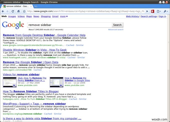Open the Videos search link
Screen dimensions: 170x122
point(21,16)
